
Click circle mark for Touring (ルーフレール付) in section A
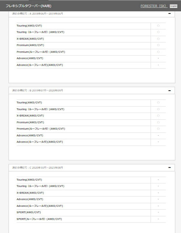coord(158,32)
